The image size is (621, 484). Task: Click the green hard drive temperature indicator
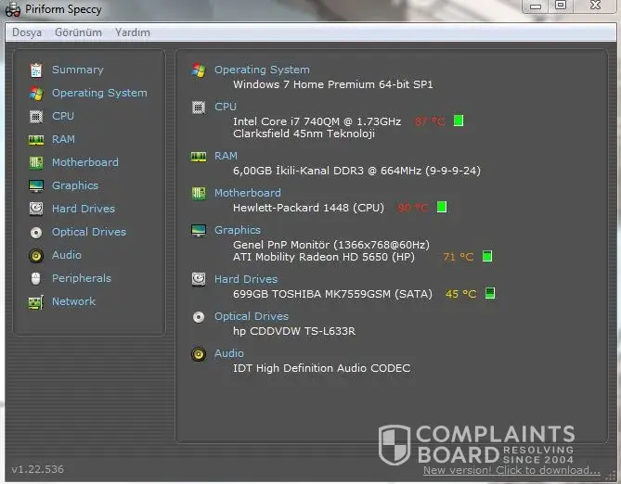pyautogui.click(x=490, y=293)
